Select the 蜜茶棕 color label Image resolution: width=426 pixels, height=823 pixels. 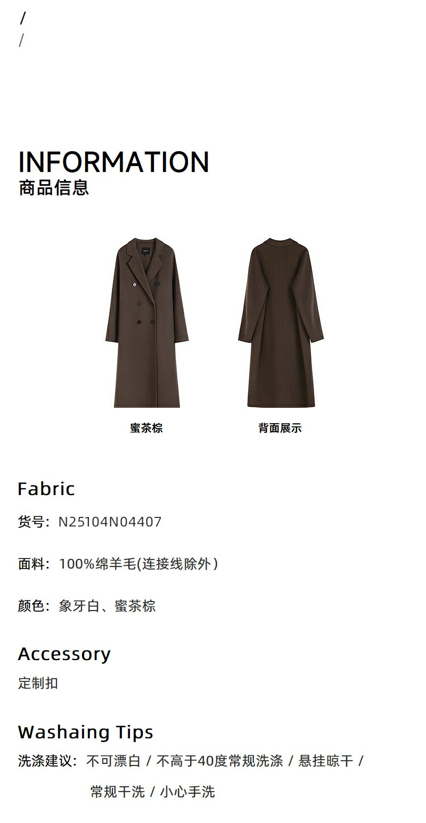pos(146,428)
